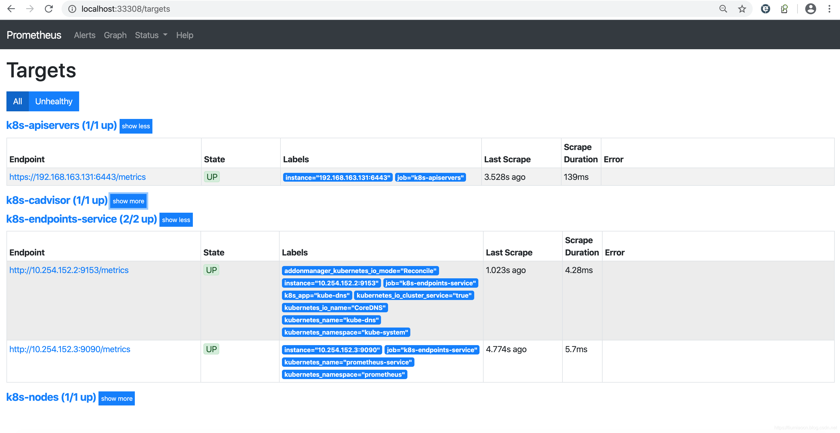Viewport: 840px width, 433px height.
Task: Click the k8s_app="kube-dns" label
Action: pyautogui.click(x=317, y=295)
